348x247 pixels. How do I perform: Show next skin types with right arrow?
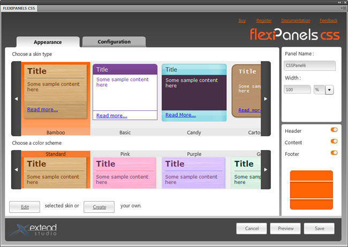pos(266,99)
